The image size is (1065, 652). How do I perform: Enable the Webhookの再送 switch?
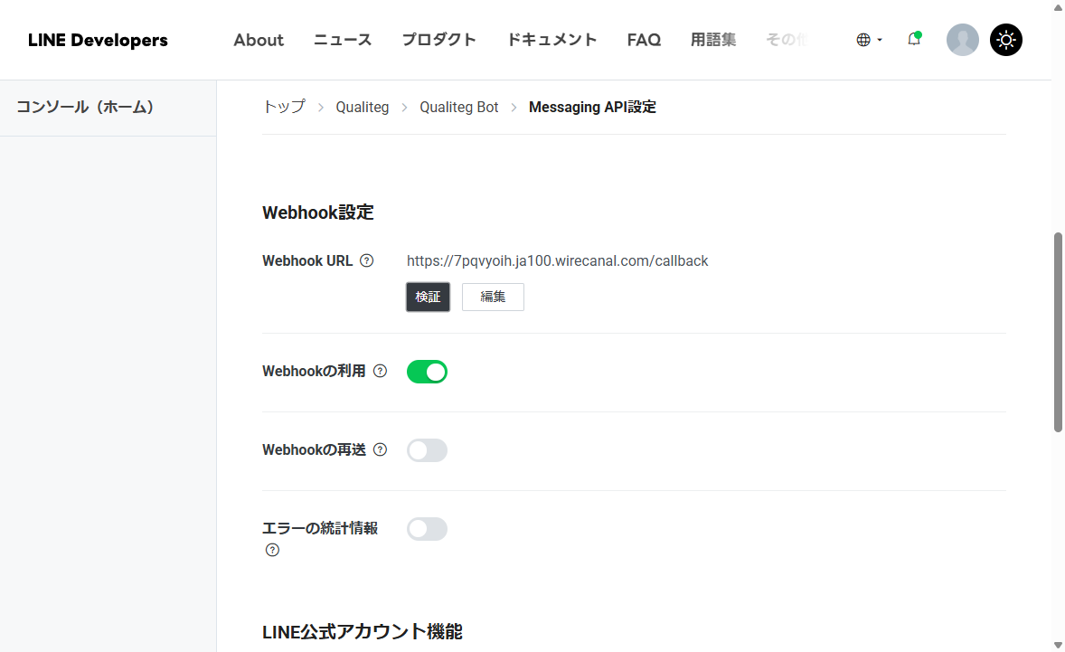coord(428,450)
